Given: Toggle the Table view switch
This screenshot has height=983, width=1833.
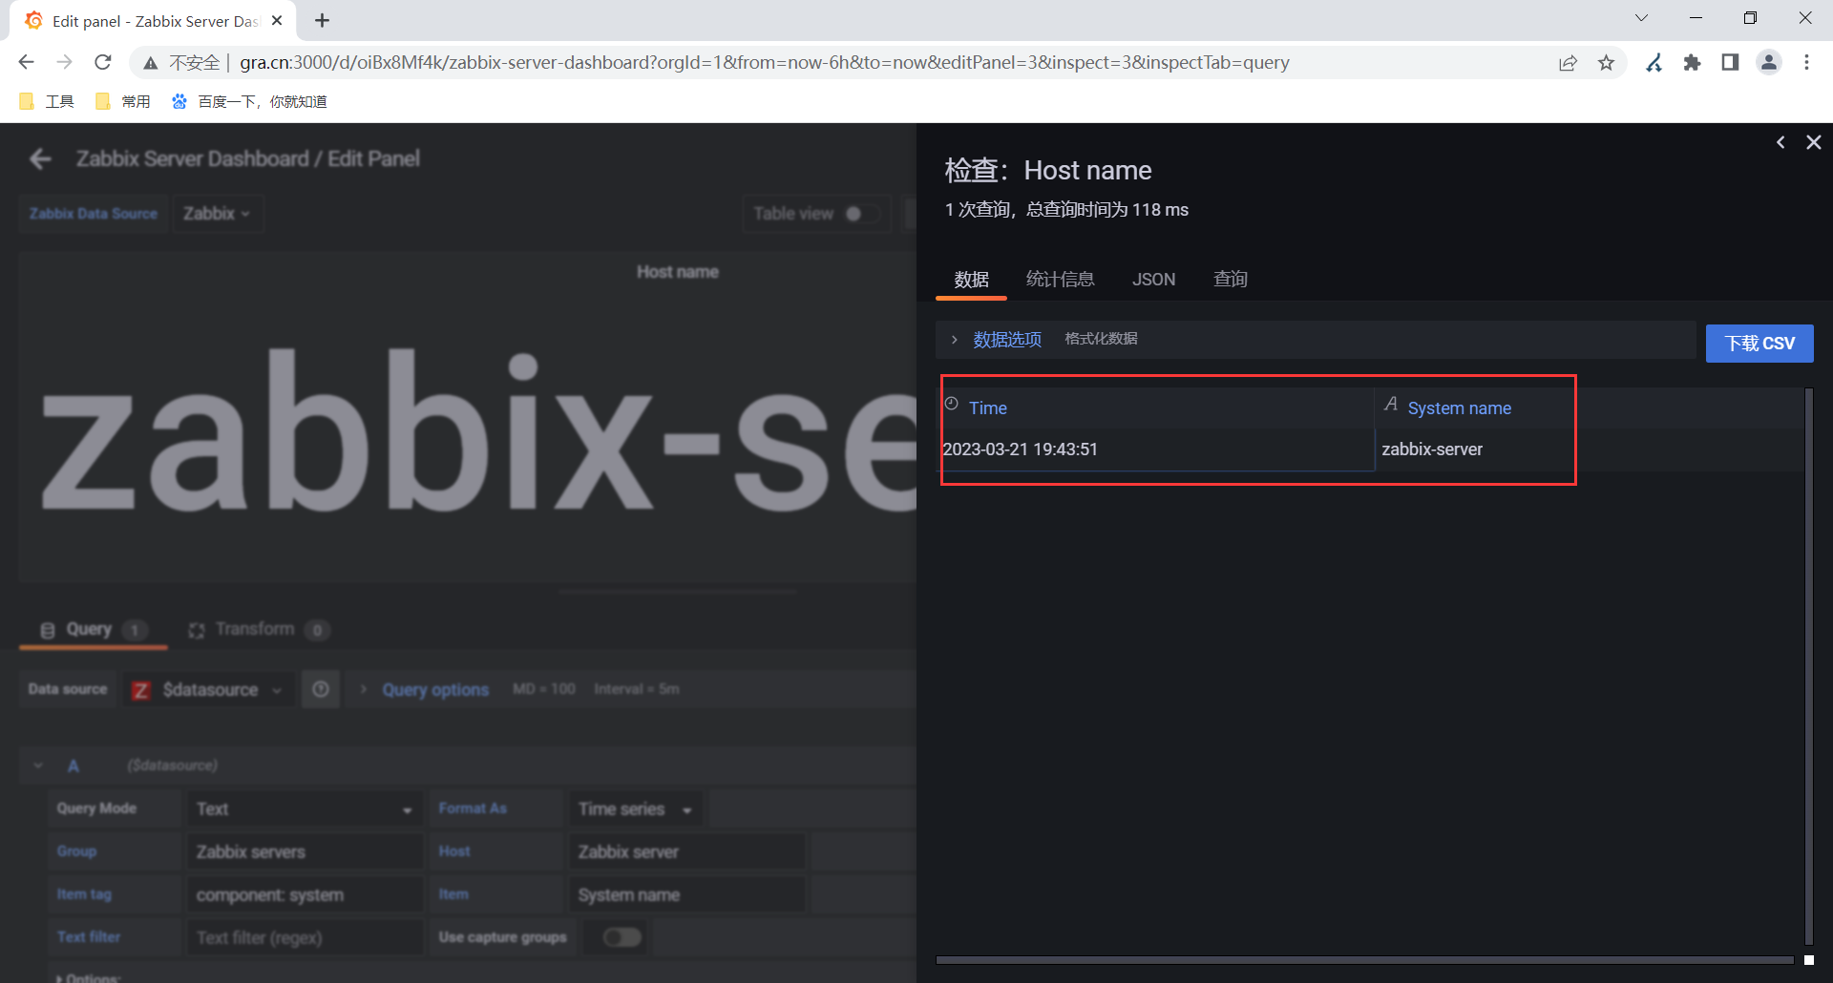Looking at the screenshot, I should [x=864, y=214].
